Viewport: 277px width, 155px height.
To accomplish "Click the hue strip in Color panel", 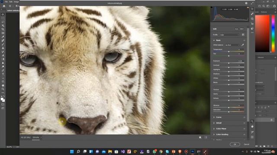I will point(273,34).
